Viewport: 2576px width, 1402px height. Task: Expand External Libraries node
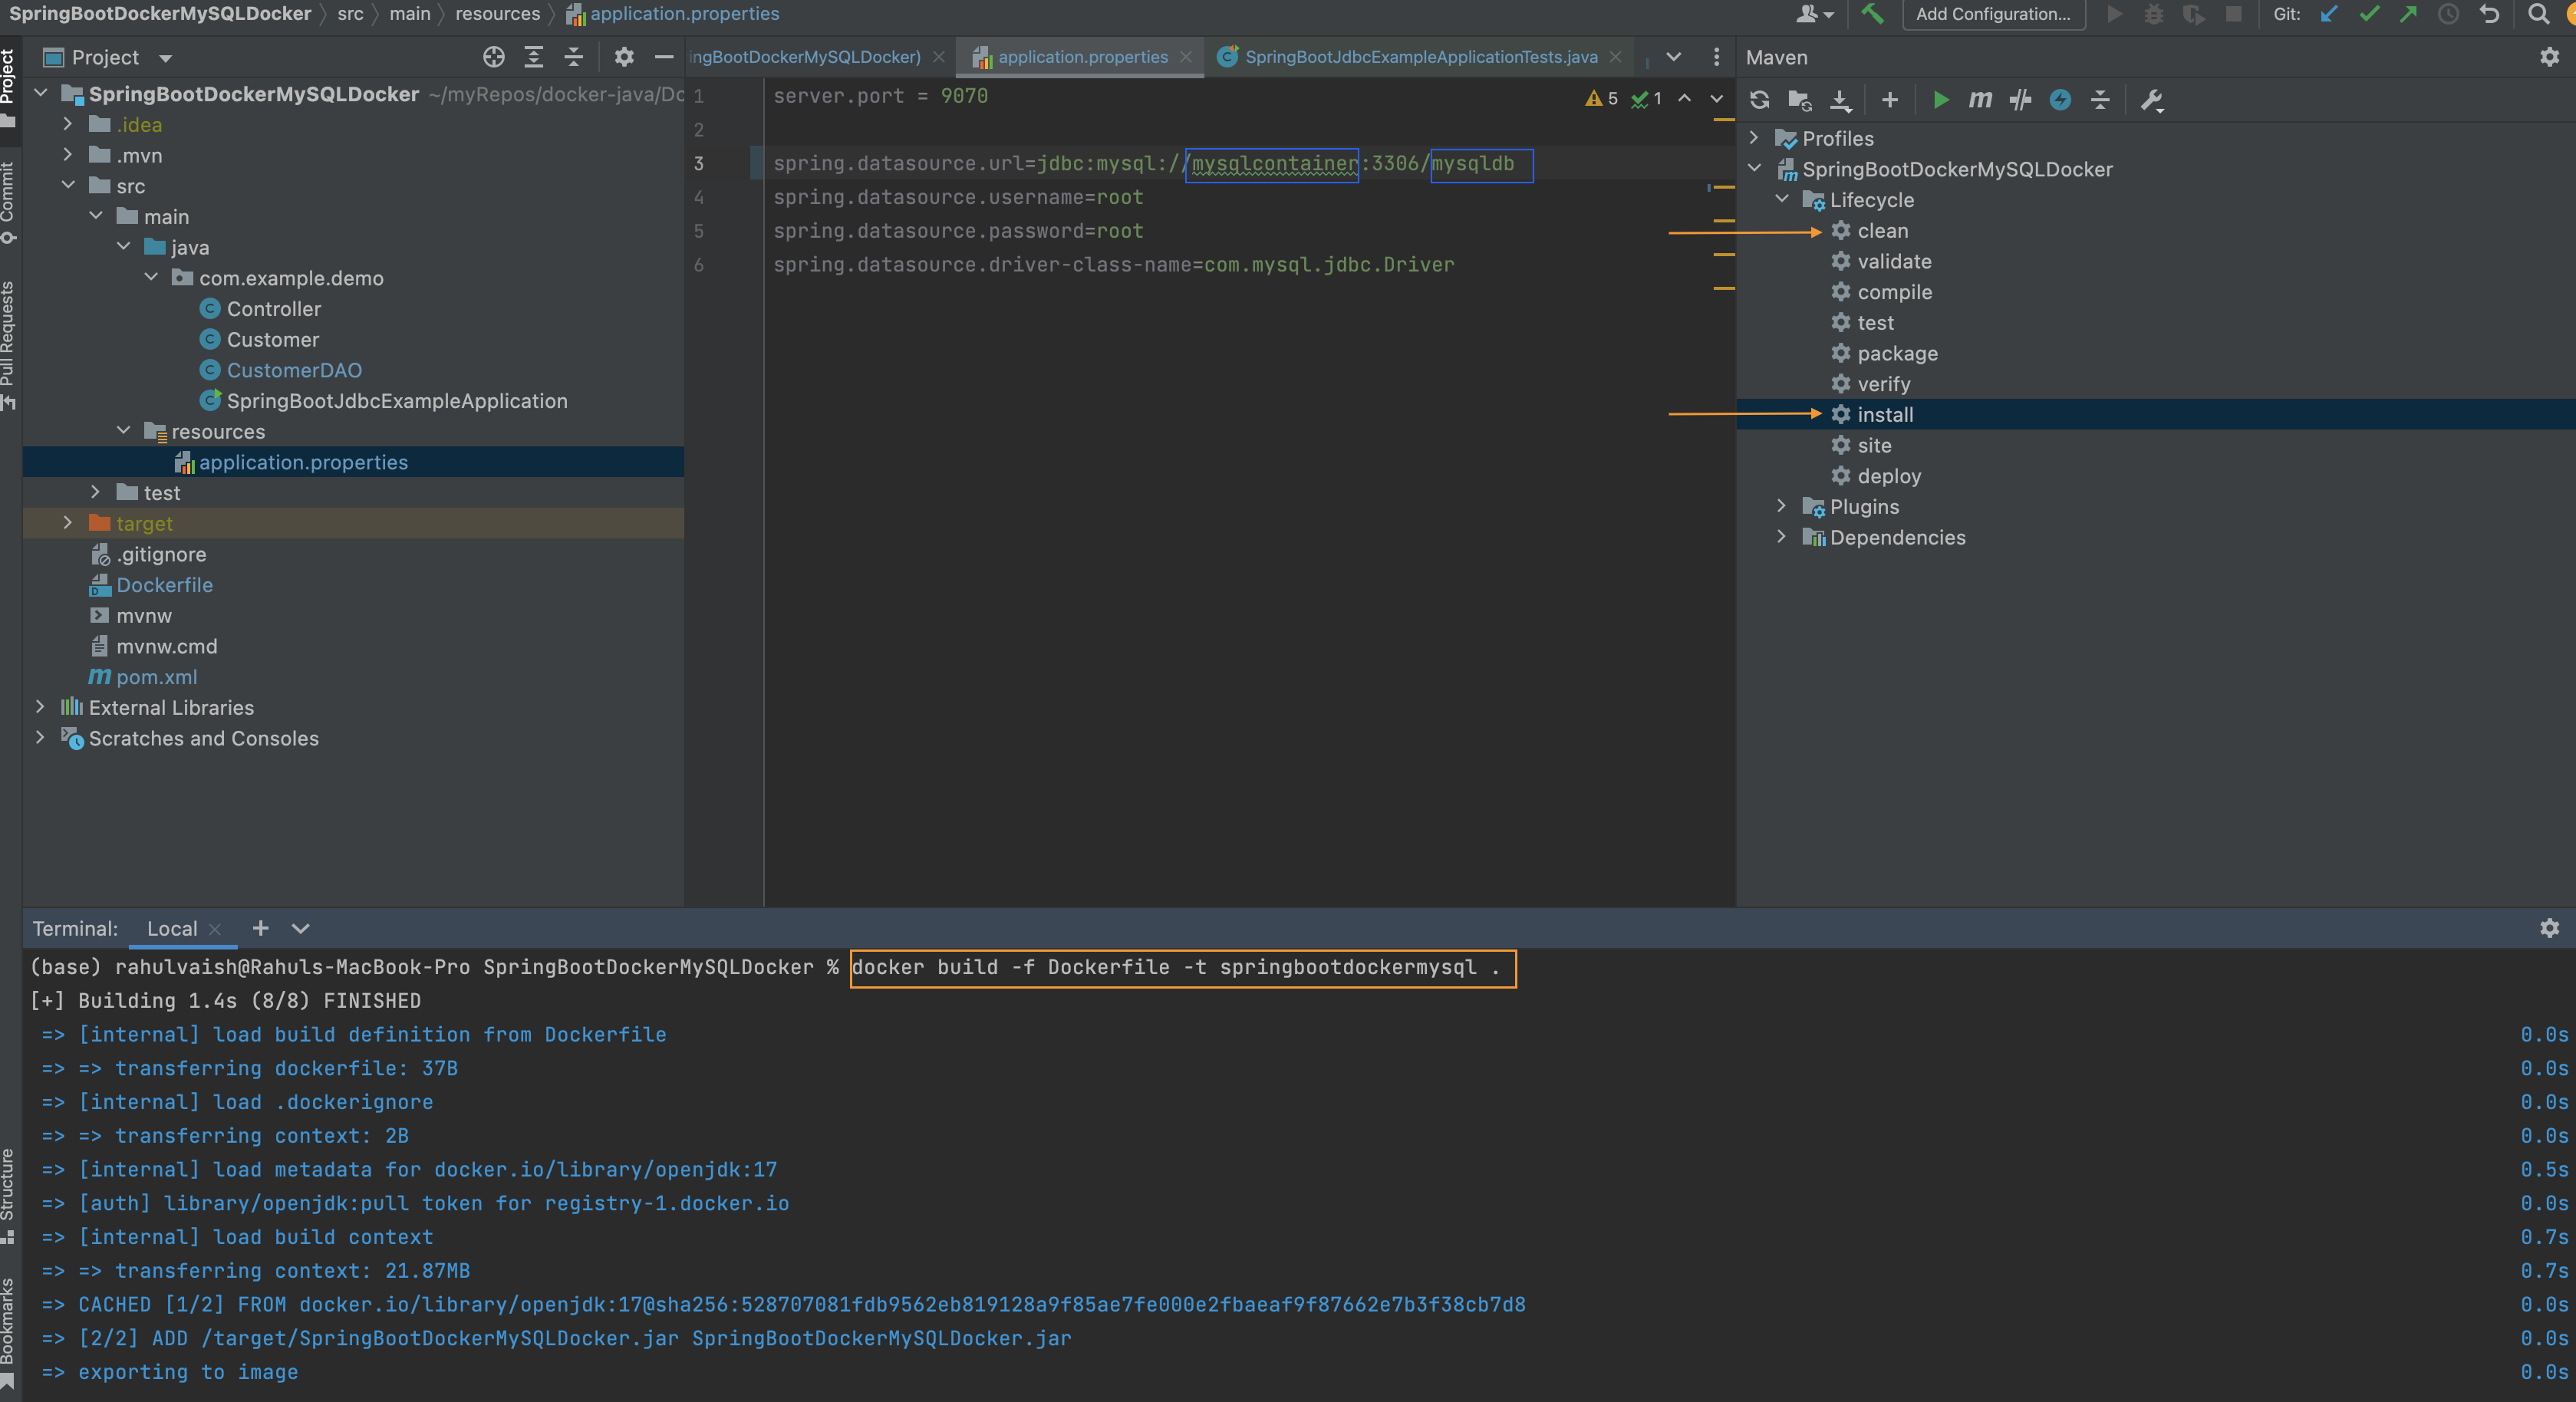(40, 707)
